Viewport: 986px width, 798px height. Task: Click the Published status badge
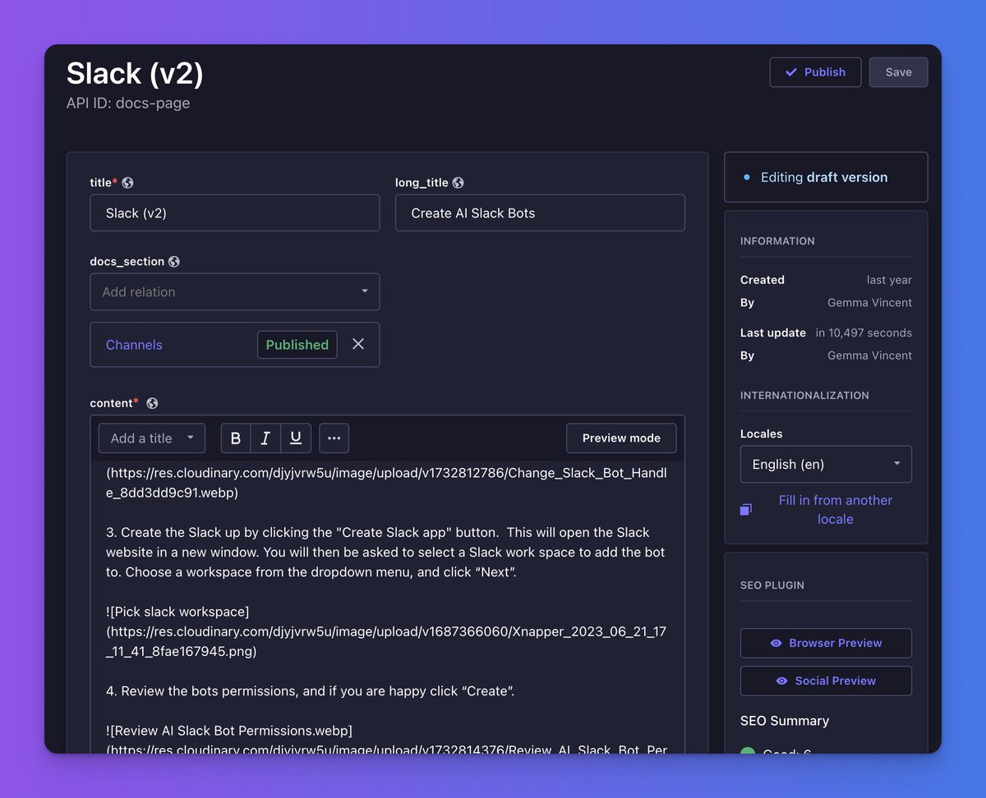[x=297, y=345]
